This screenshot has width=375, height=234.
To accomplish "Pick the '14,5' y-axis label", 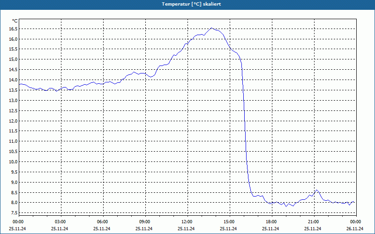I will (x=13, y=70).
